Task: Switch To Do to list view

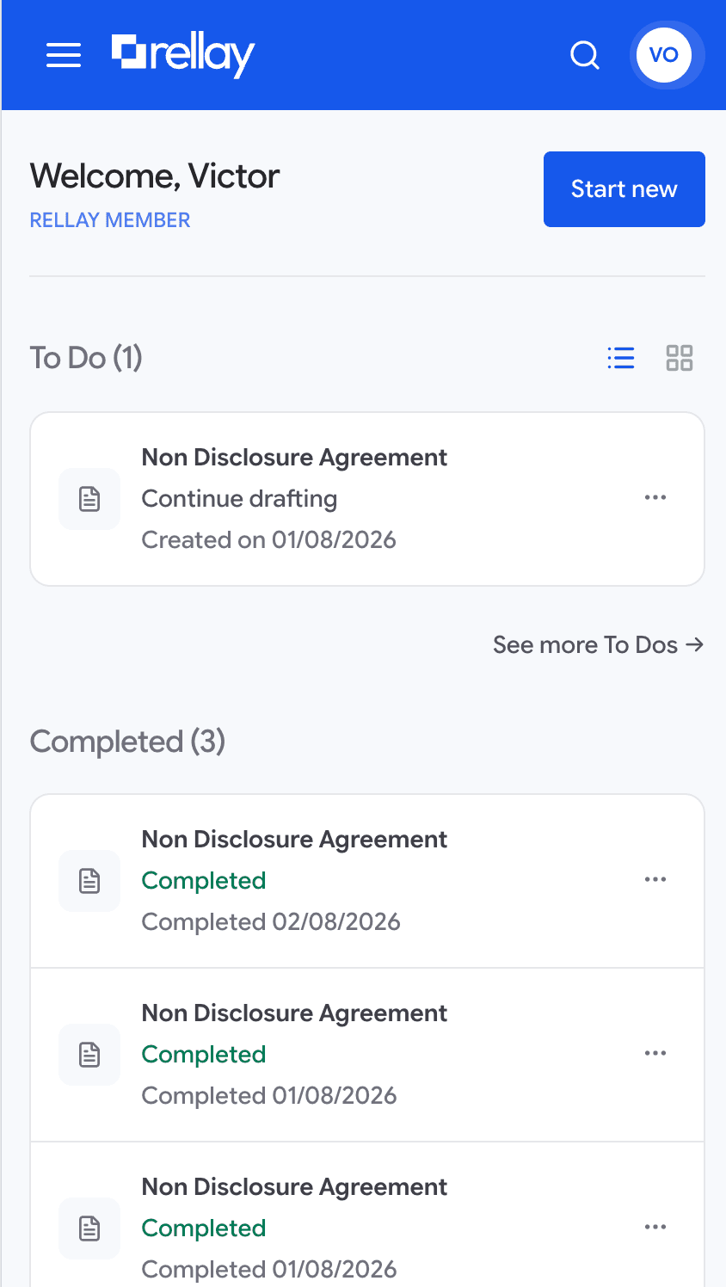Action: pos(621,358)
